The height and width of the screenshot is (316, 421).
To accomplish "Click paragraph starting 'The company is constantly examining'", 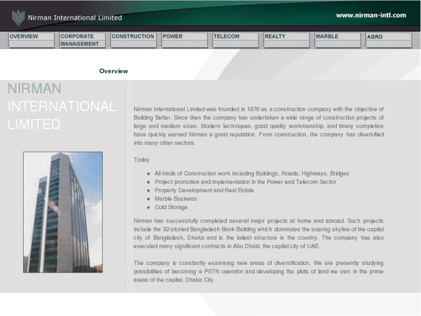I will [258, 271].
